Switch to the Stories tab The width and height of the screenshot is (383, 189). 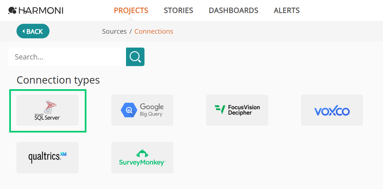pos(178,11)
